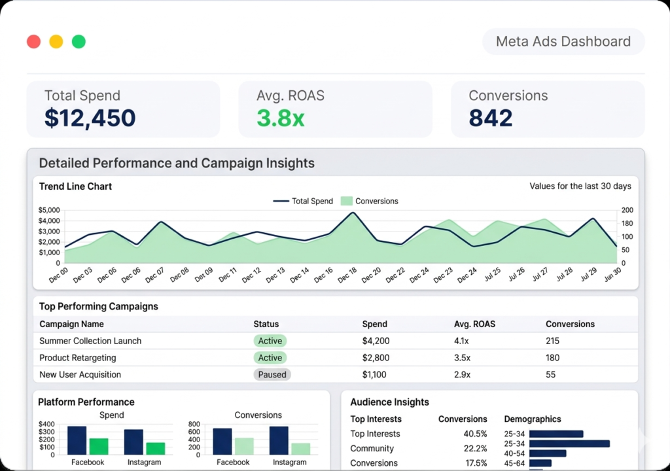Click the Total Spend legend line icon
Viewport: 670px width, 471px height.
click(281, 201)
